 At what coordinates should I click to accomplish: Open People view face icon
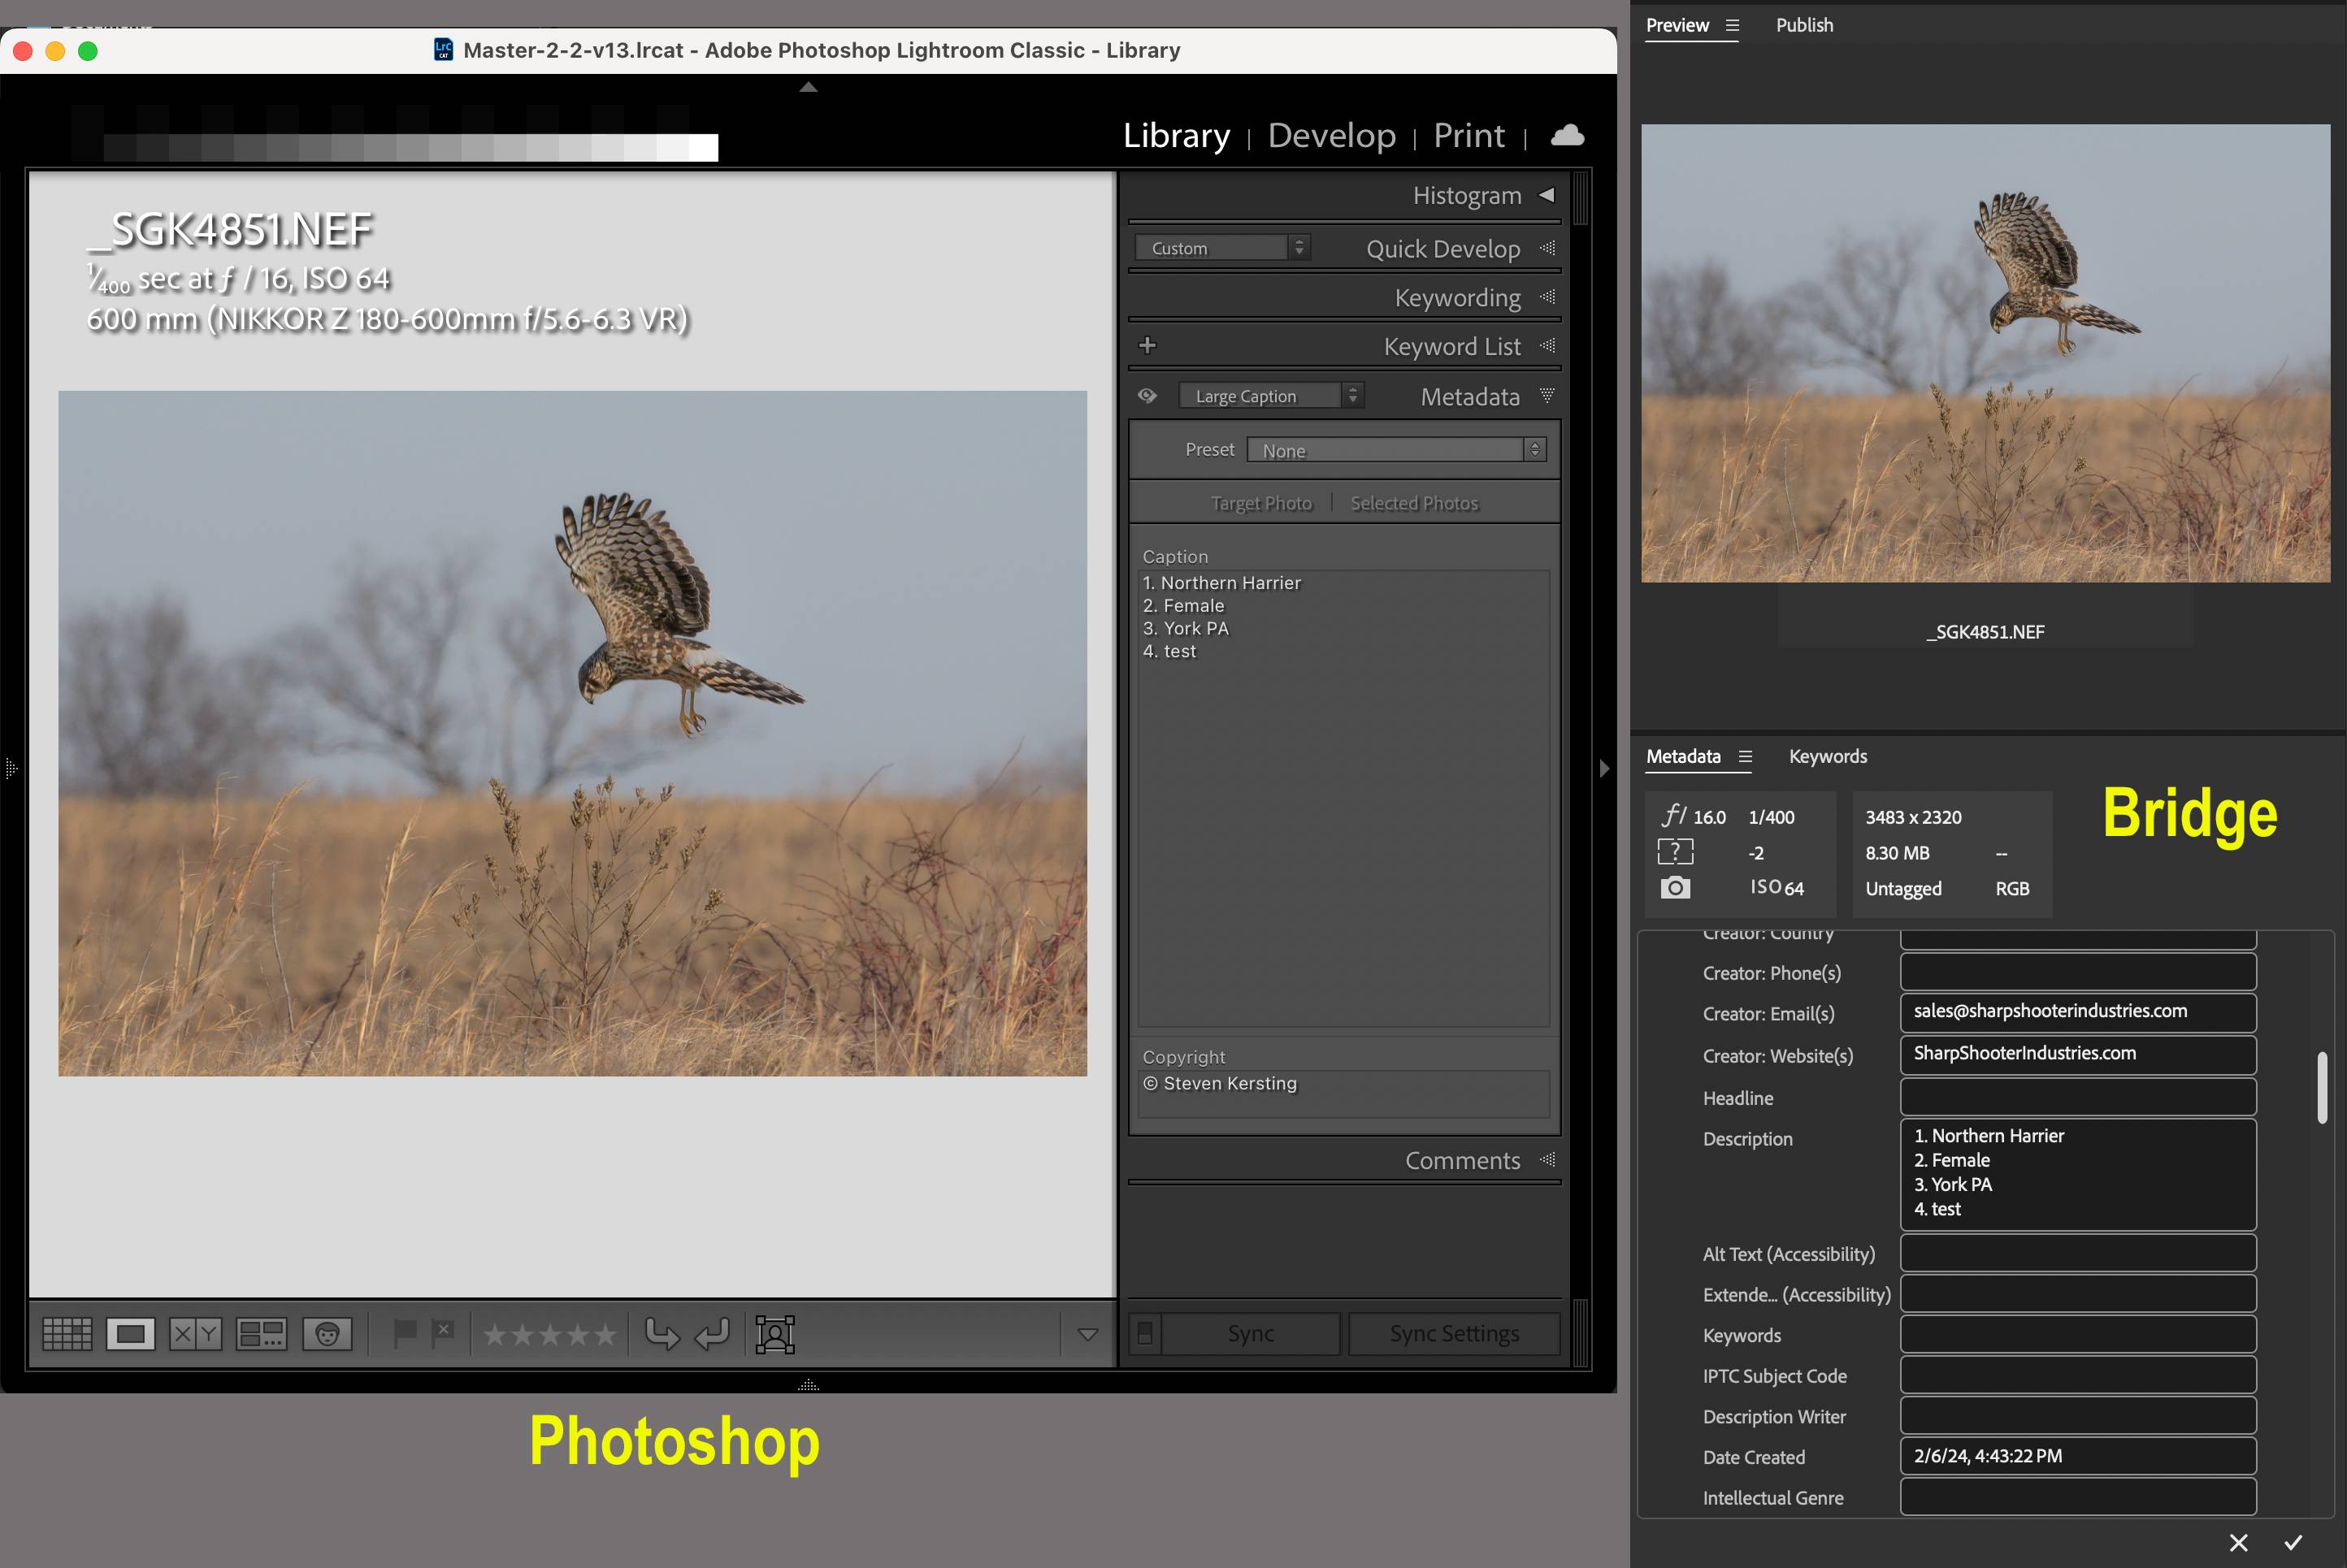pos(328,1334)
